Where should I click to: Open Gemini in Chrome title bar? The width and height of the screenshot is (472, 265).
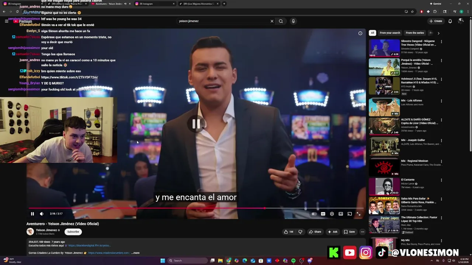click(x=435, y=4)
